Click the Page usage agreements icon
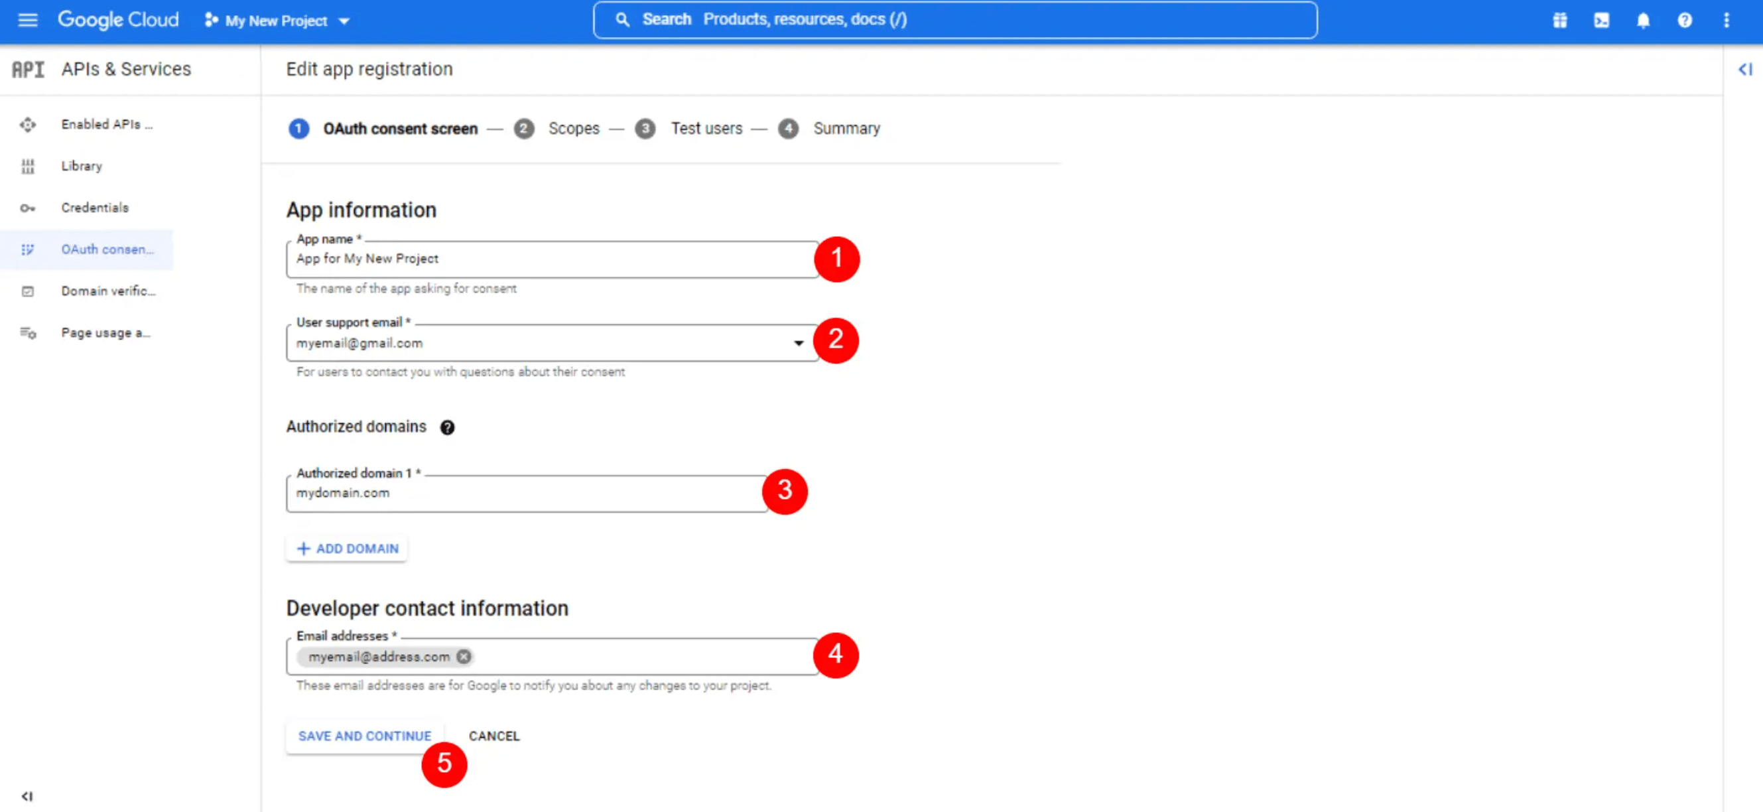Screen dimensions: 1763x812 pyautogui.click(x=27, y=334)
